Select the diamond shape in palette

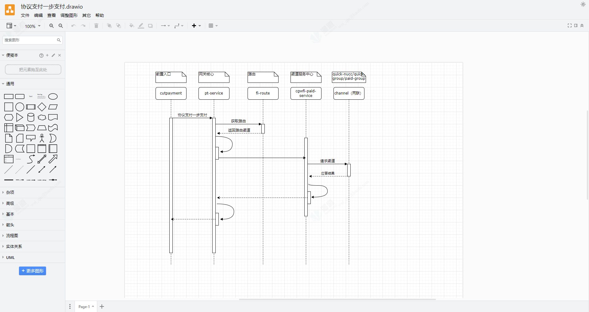point(42,107)
